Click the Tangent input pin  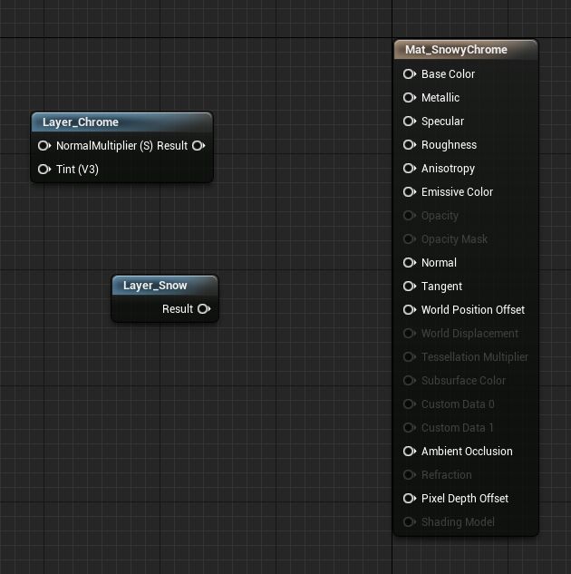click(x=410, y=287)
